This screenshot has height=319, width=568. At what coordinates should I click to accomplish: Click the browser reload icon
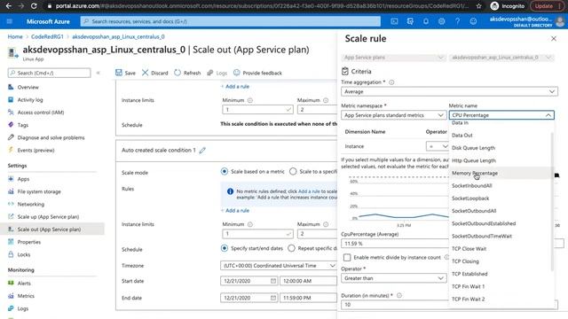point(34,6)
